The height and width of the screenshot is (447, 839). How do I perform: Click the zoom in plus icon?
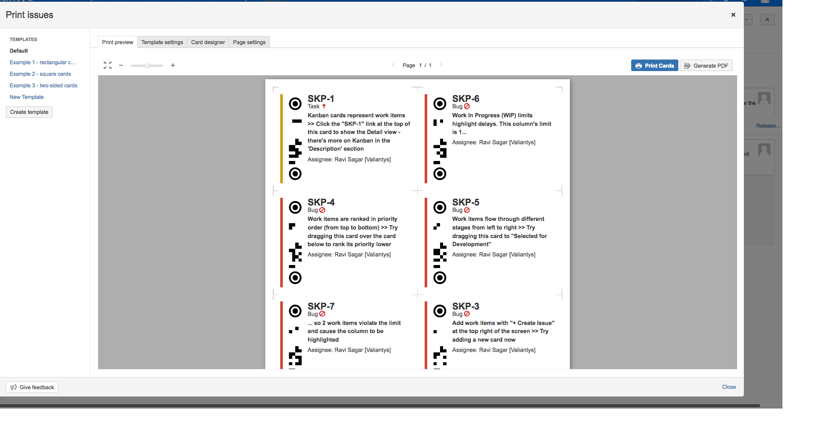click(173, 66)
